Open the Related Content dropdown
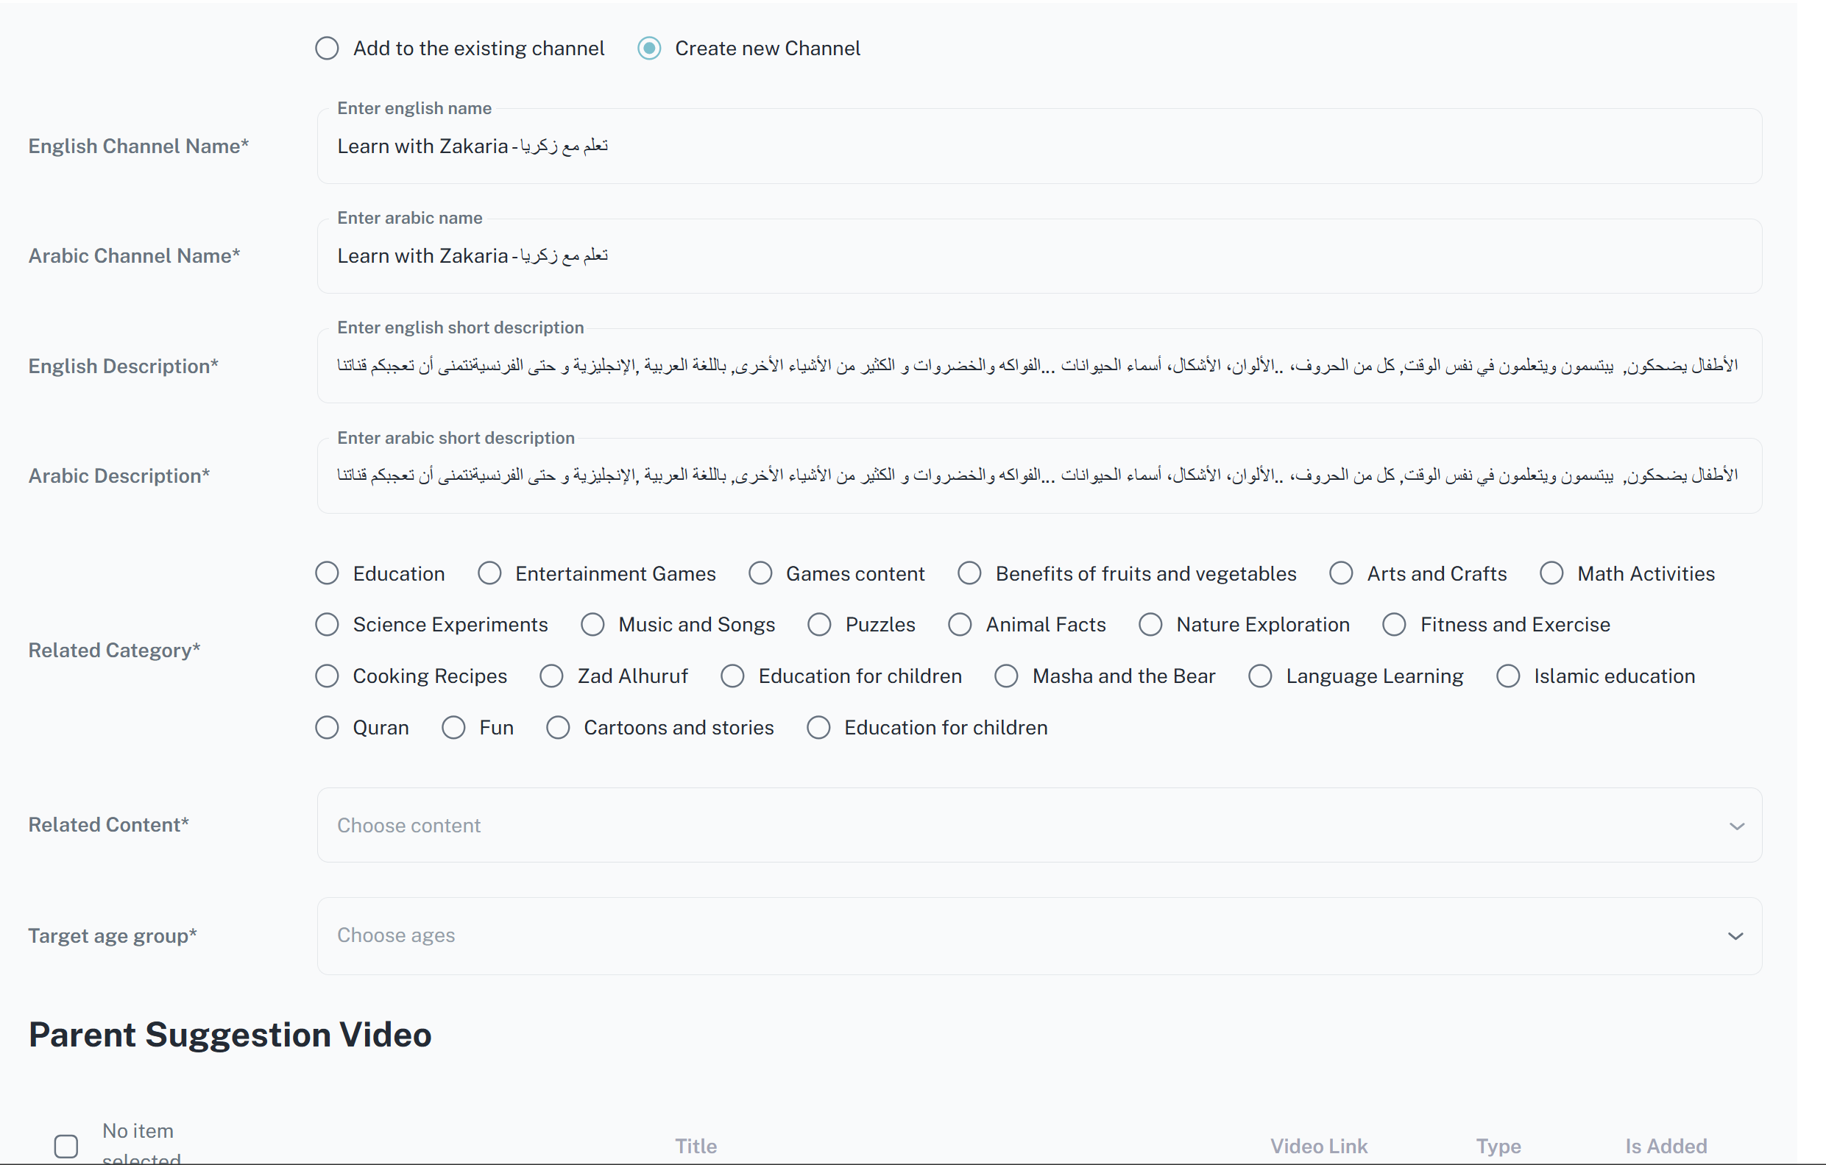 click(x=1039, y=825)
